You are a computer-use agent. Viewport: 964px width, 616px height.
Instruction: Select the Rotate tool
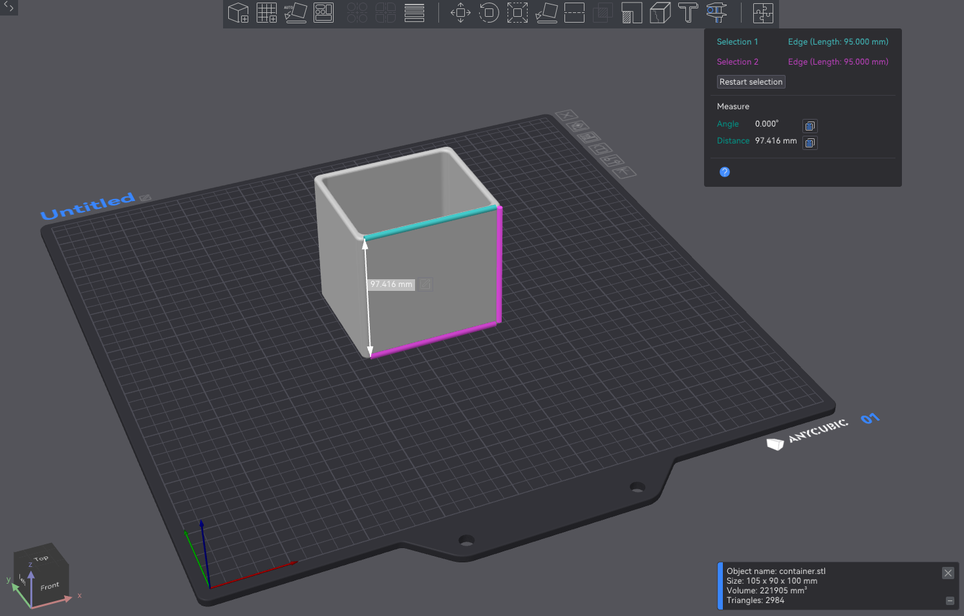pyautogui.click(x=489, y=13)
